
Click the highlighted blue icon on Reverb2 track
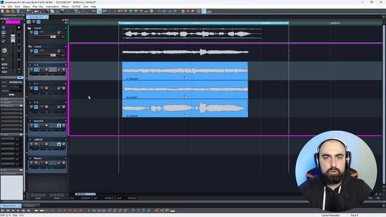pyautogui.click(x=59, y=125)
